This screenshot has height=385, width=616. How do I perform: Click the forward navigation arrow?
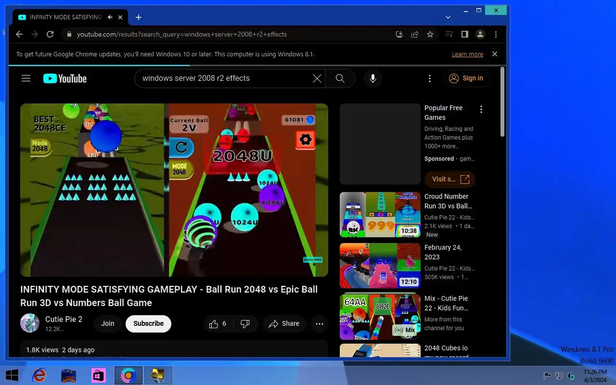[35, 34]
